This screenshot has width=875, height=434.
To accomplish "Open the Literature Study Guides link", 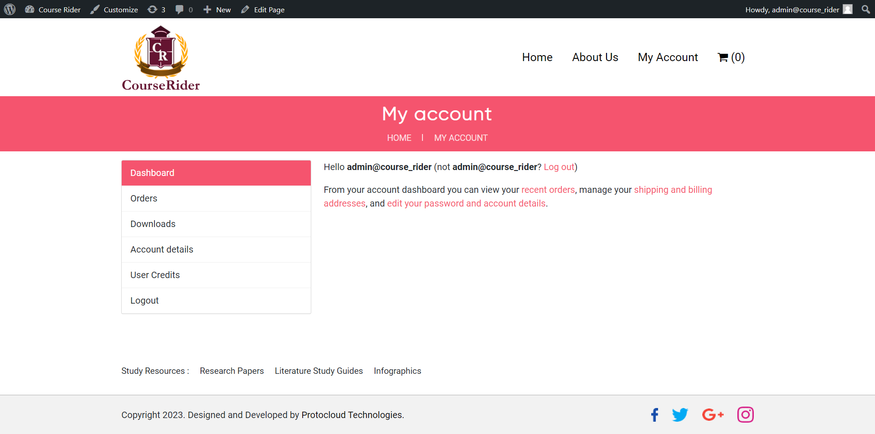I will 319,371.
